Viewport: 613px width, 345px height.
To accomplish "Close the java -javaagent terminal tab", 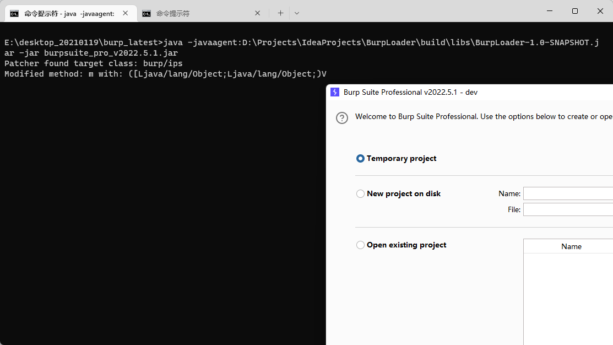I will pyautogui.click(x=126, y=13).
